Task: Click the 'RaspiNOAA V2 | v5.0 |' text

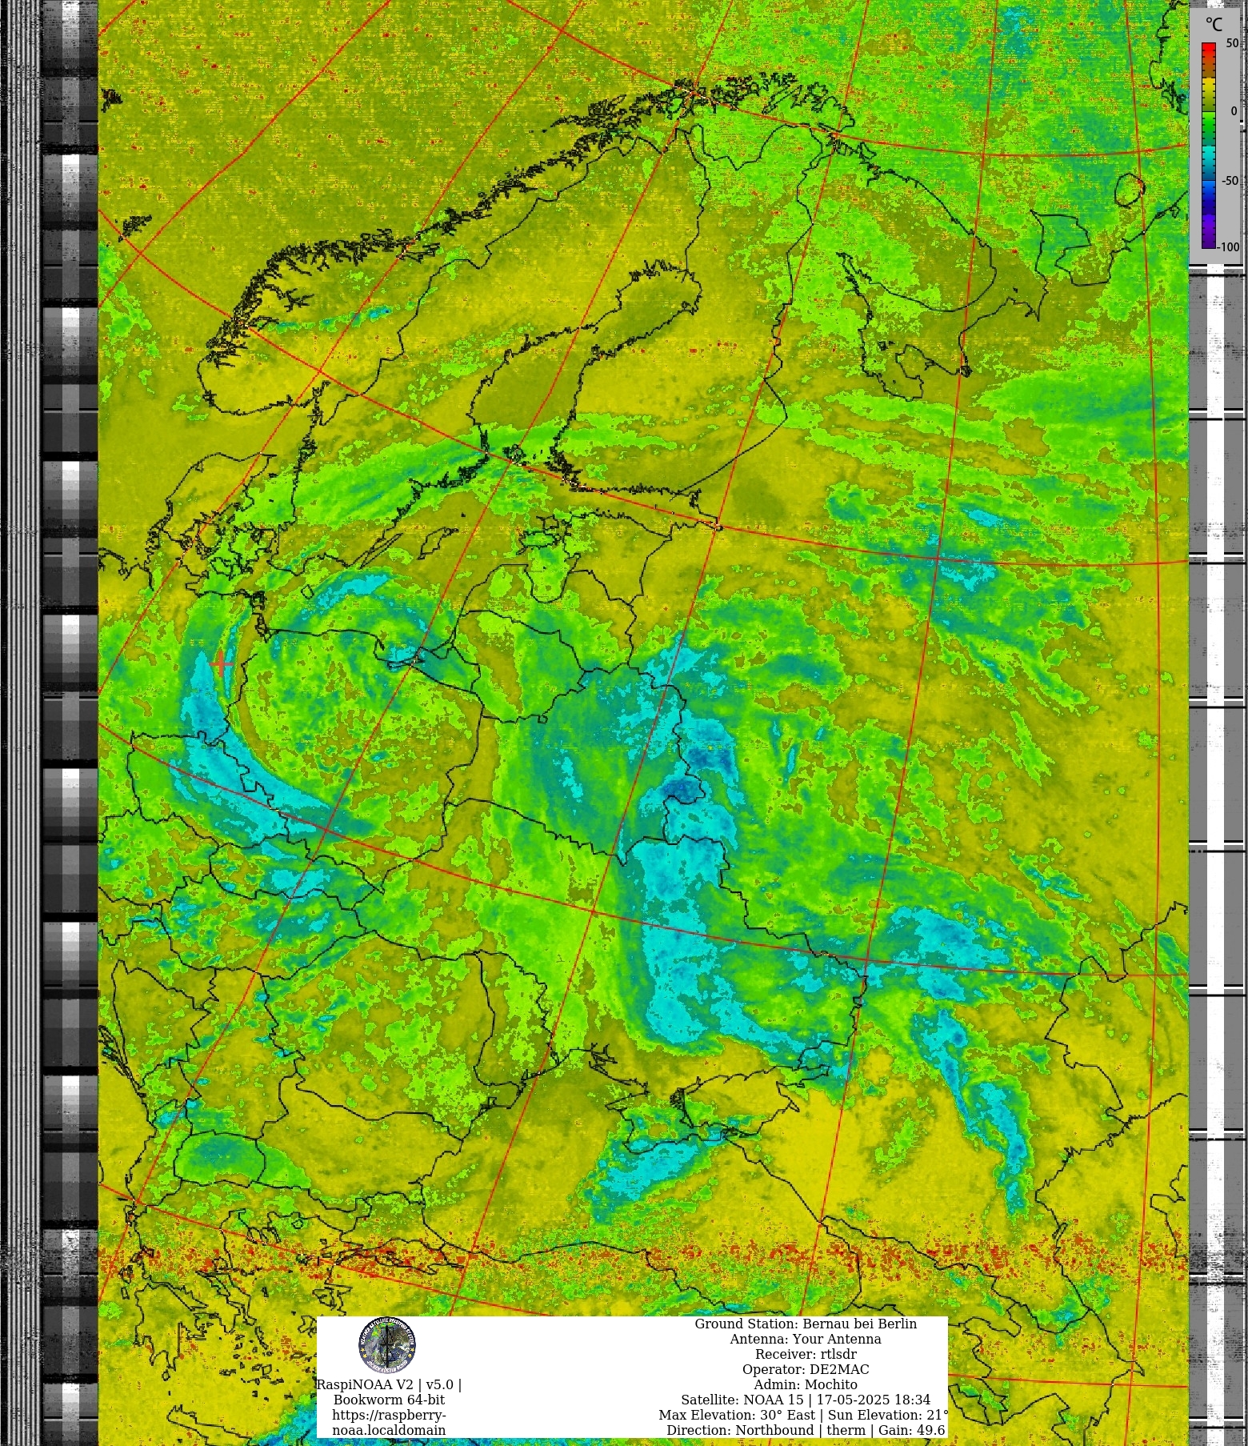Action: (x=389, y=1384)
